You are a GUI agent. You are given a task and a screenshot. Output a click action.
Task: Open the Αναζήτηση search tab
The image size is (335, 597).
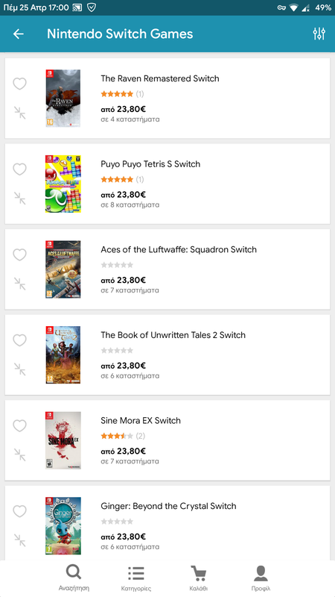[74, 578]
